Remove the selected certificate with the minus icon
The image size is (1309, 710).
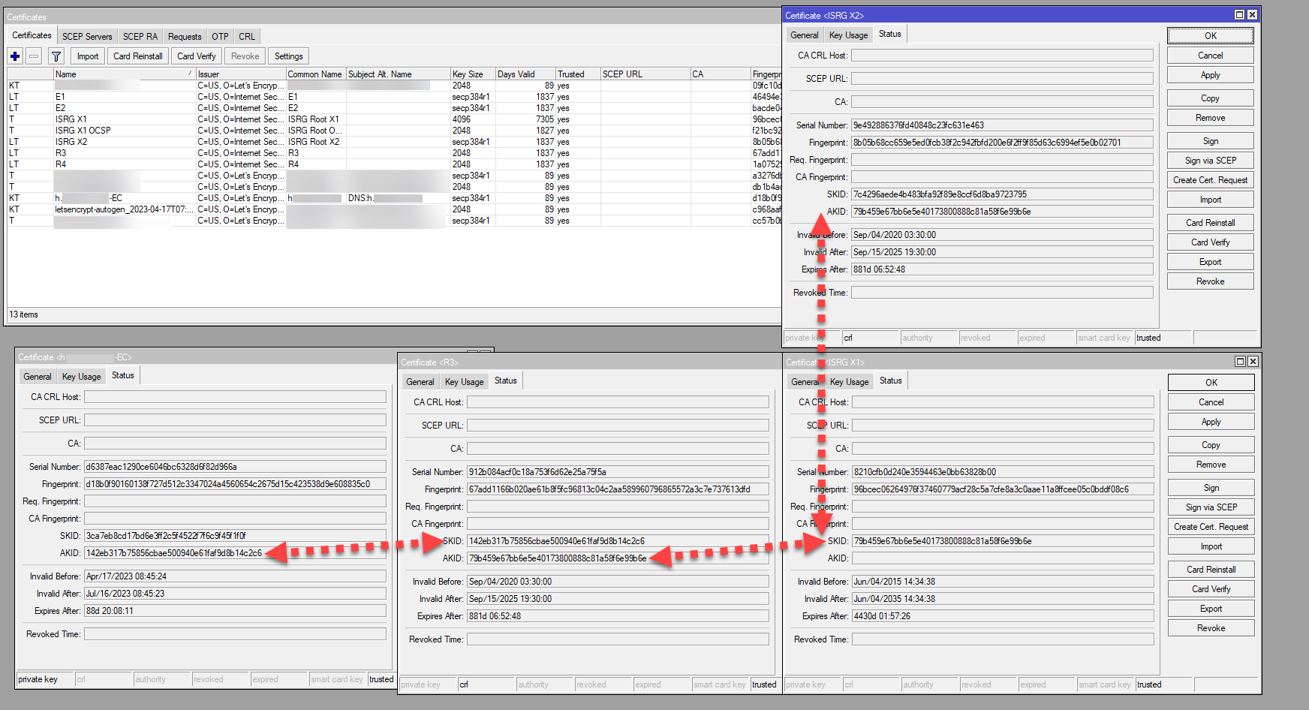point(34,56)
